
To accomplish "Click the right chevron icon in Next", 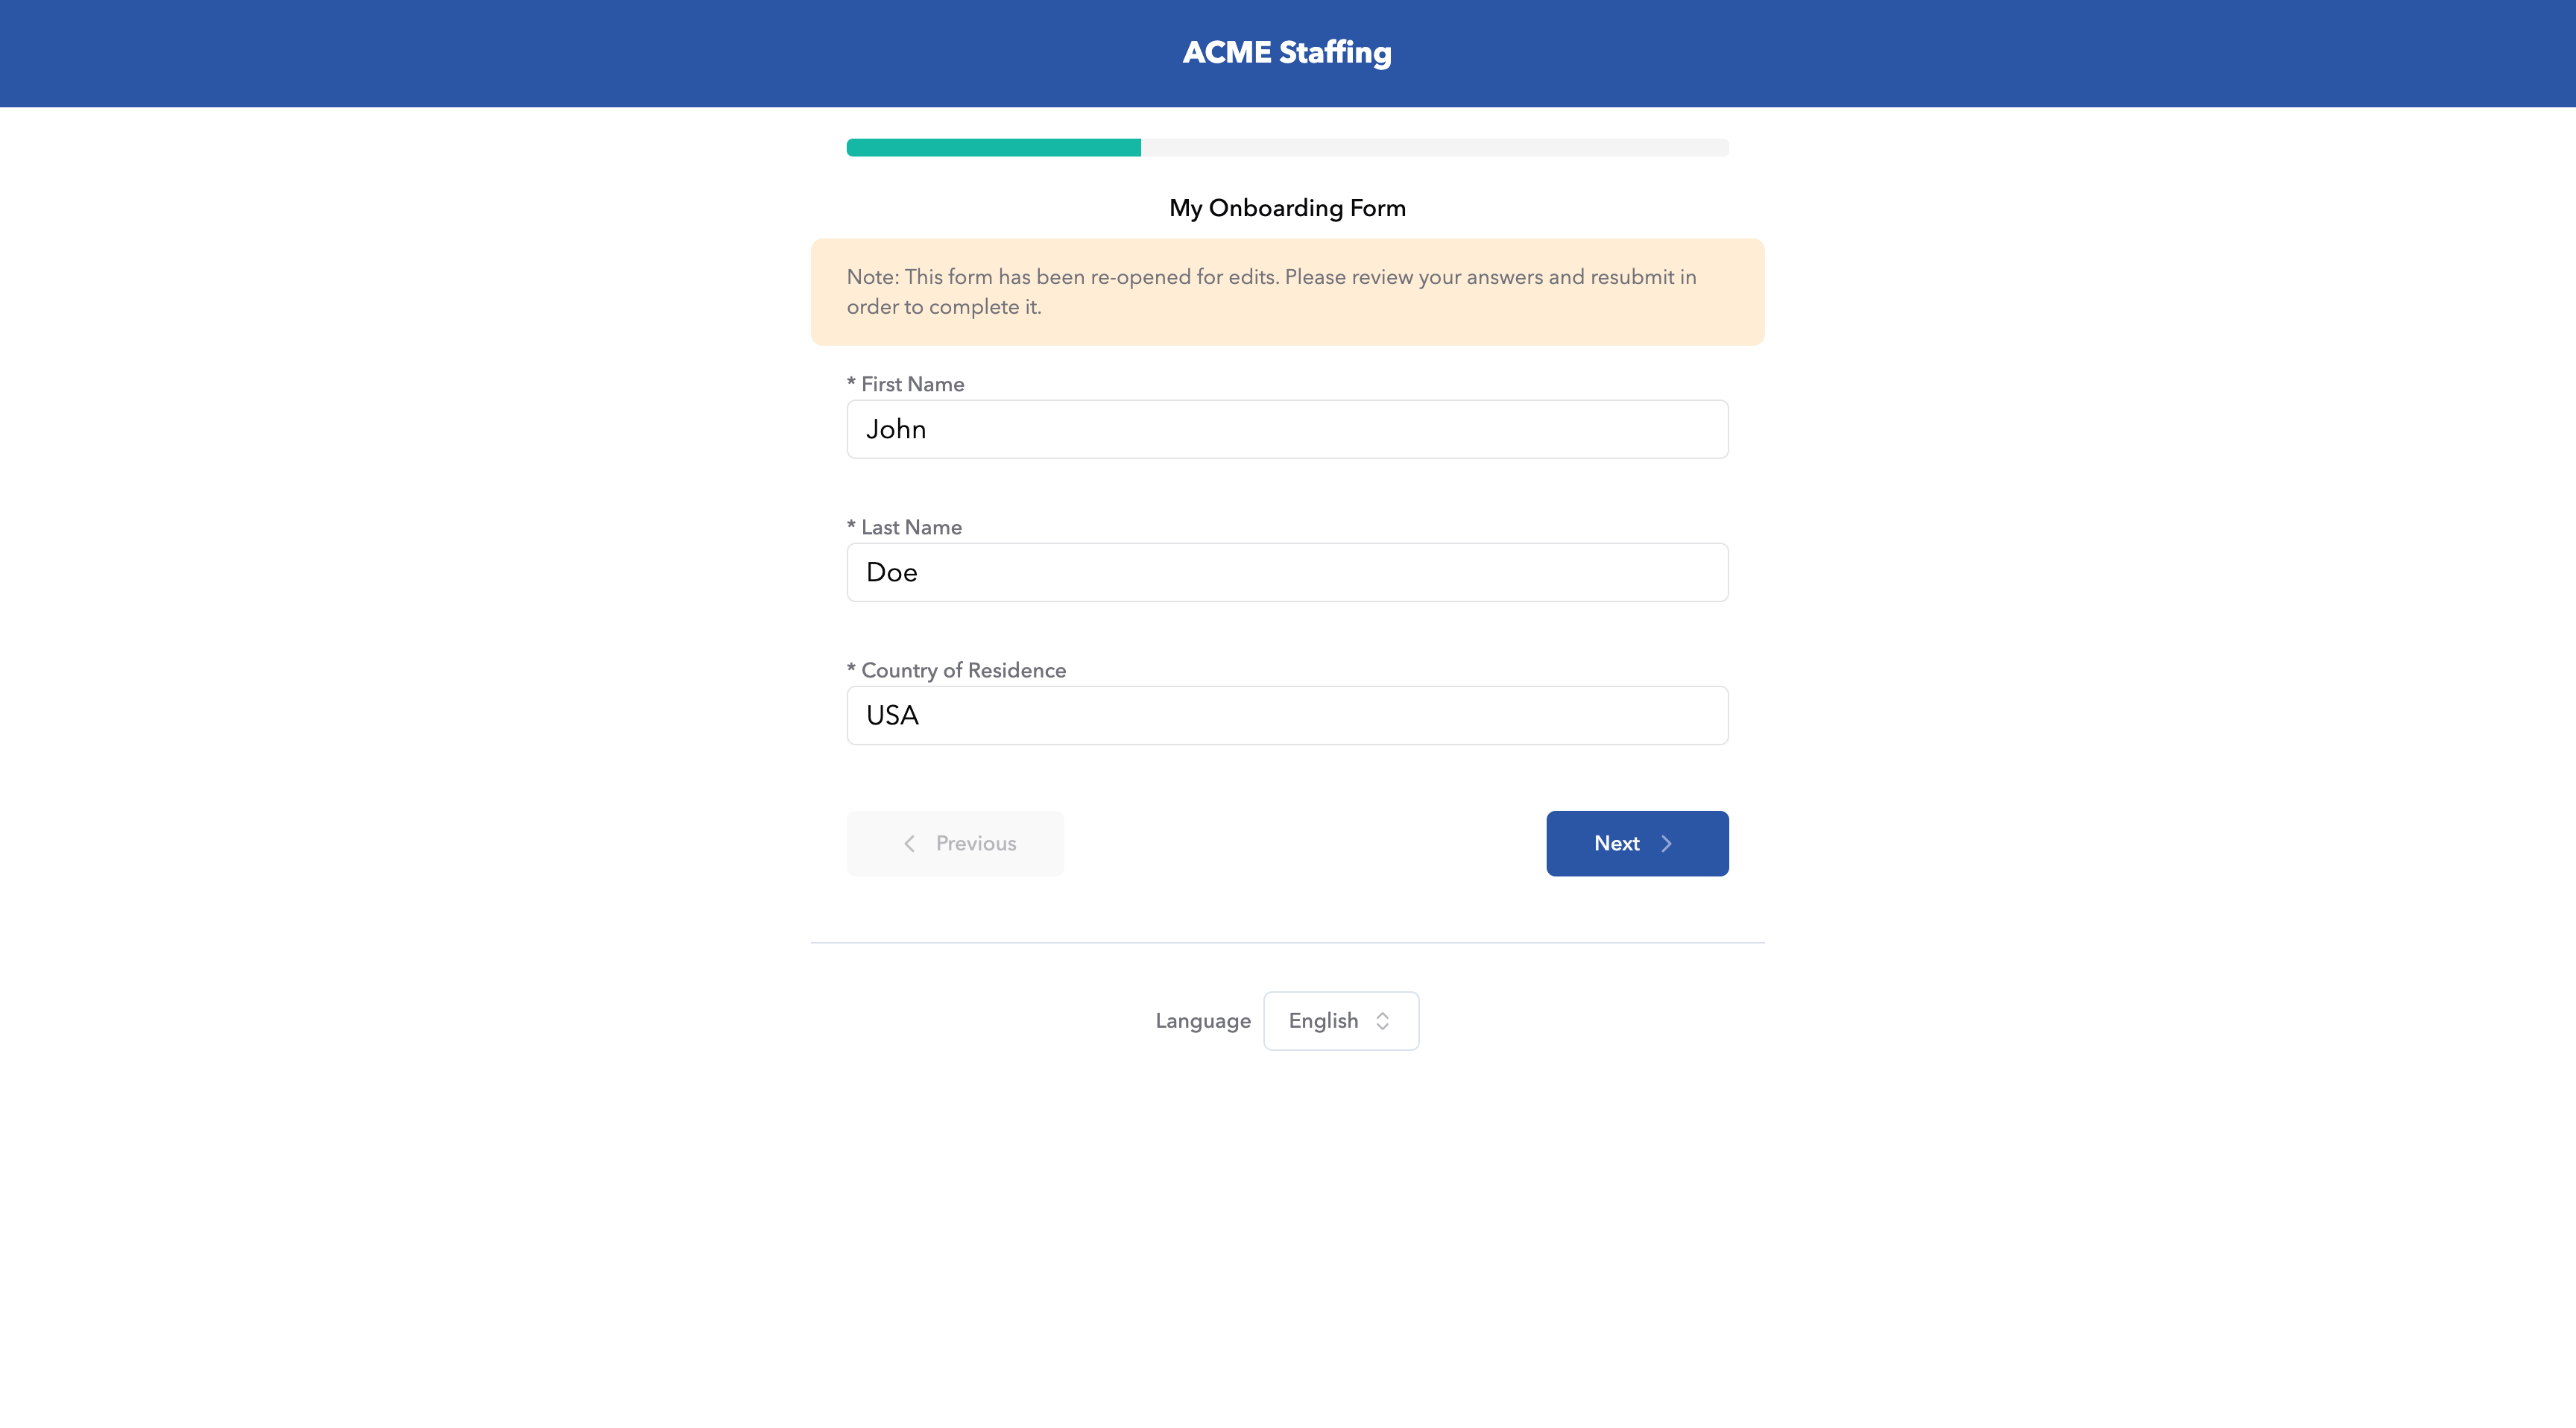I will (1666, 843).
